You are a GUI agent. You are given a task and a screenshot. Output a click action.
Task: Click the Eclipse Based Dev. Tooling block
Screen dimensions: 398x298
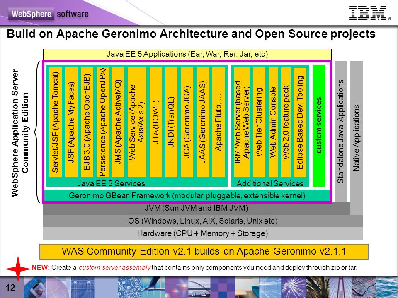(x=300, y=122)
